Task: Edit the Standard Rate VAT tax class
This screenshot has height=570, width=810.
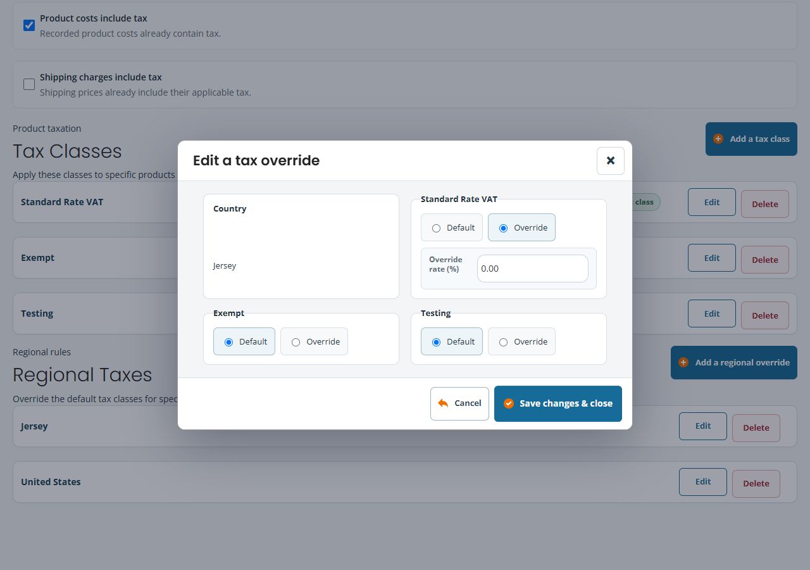Action: point(712,202)
